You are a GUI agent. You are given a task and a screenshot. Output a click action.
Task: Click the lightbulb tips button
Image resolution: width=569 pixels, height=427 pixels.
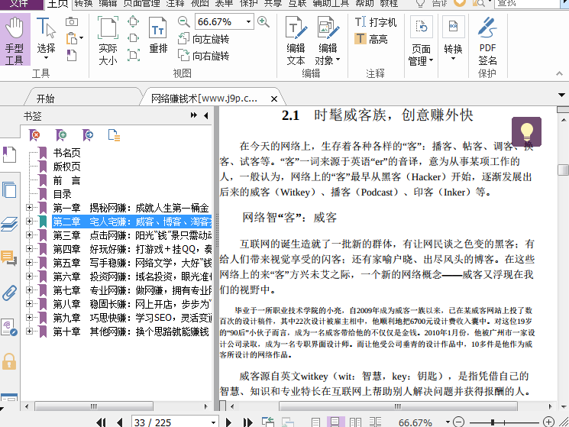526,131
